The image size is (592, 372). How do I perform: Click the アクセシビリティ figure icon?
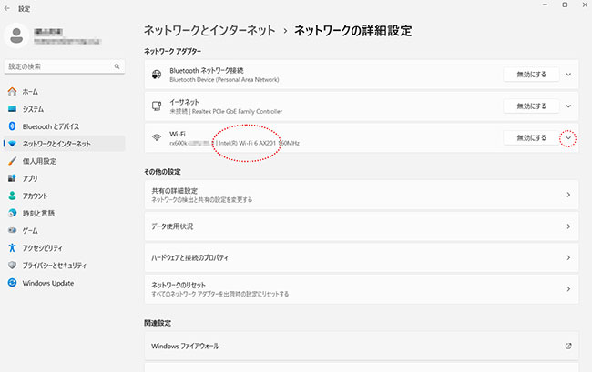[12, 247]
